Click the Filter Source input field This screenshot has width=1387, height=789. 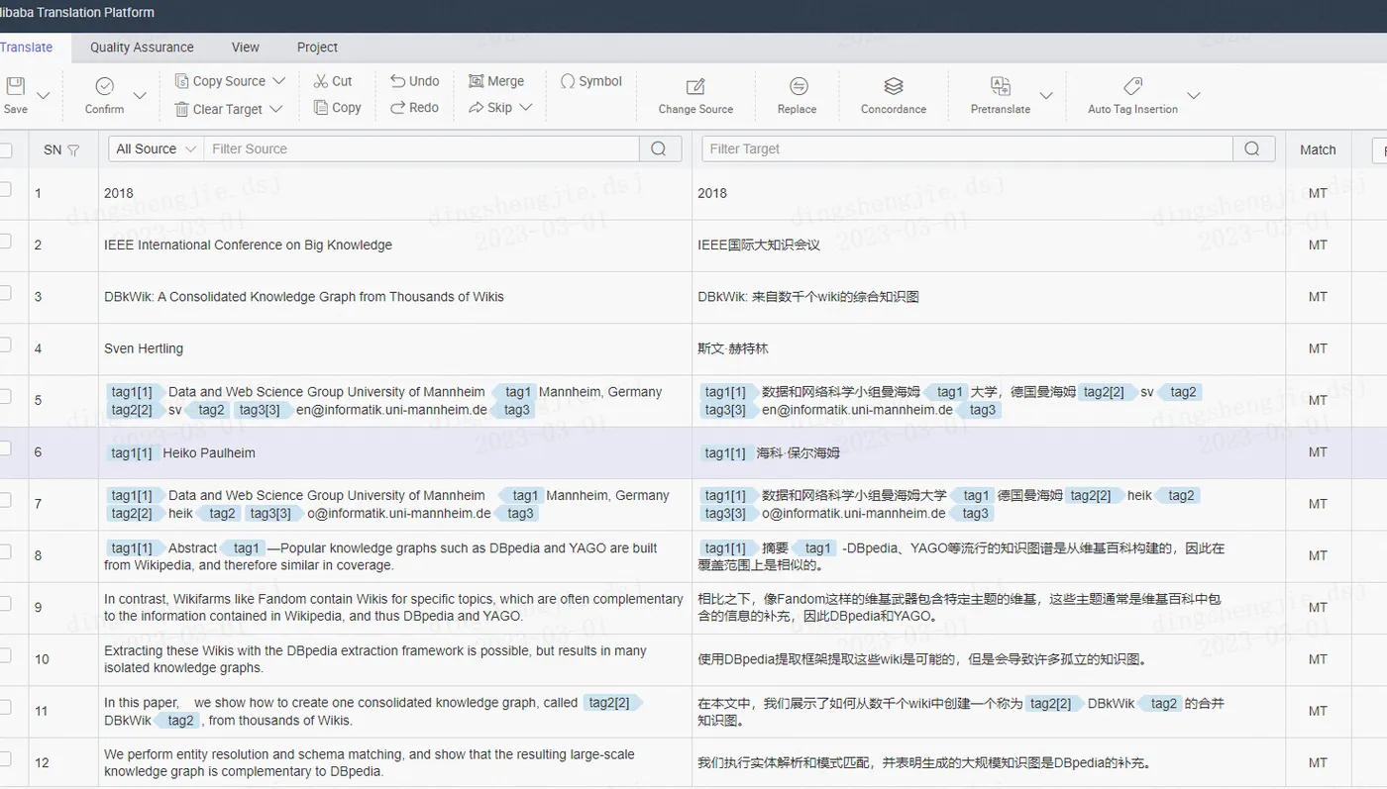point(421,148)
